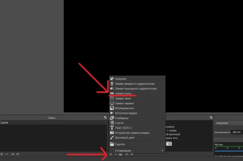Select the Сцена row in scenes list
The image size is (243, 161).
(x=53, y=122)
